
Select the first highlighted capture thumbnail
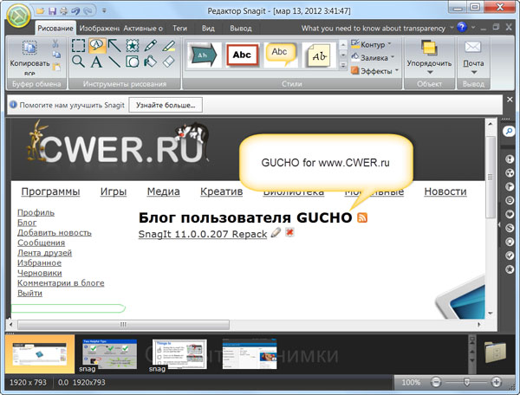pos(38,353)
